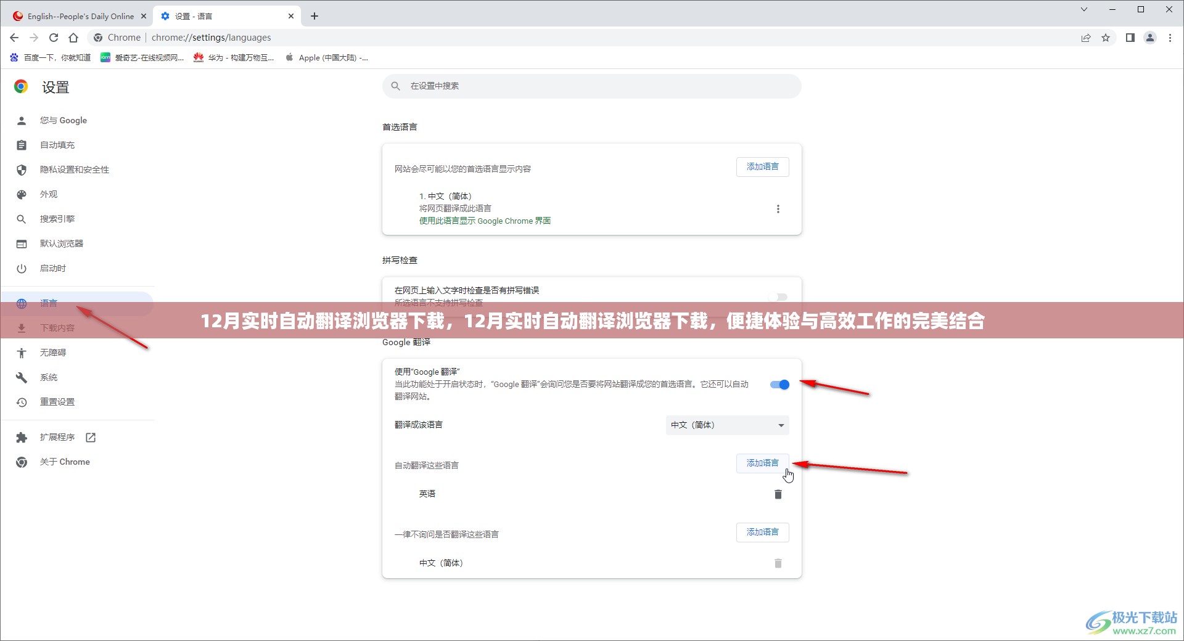Switch to English--People's Daily Online tab

[x=80, y=16]
